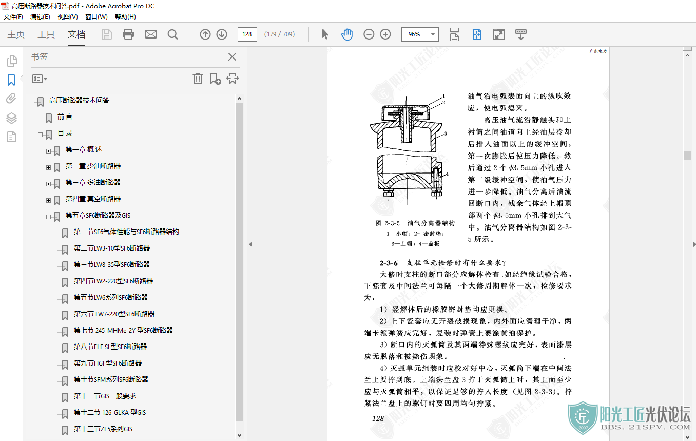Open 第一节SF6气体性能与SF6断路器结构 bookmark

click(x=126, y=232)
